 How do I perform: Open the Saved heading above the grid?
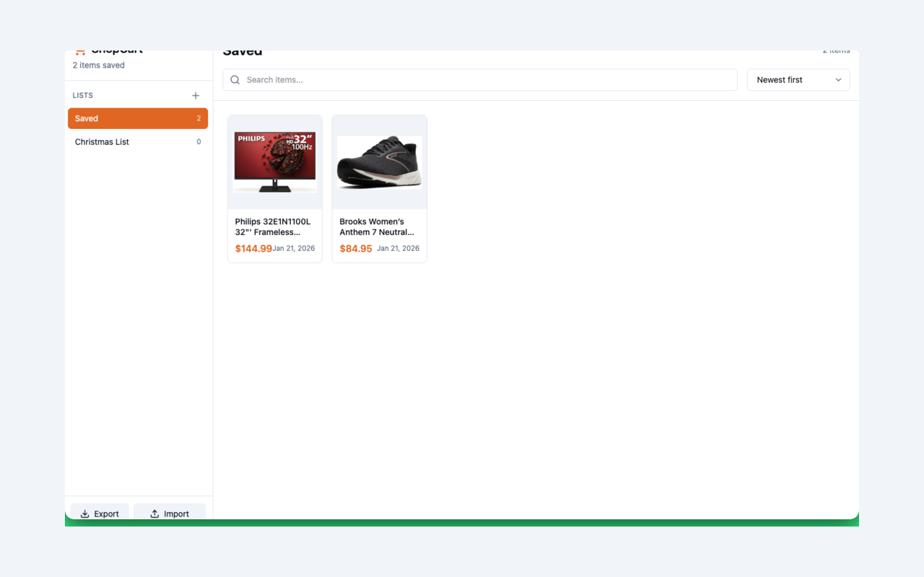tap(243, 50)
